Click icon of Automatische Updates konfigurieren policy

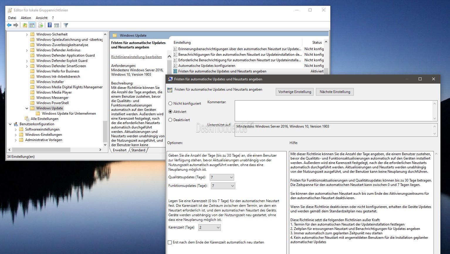tap(175, 66)
